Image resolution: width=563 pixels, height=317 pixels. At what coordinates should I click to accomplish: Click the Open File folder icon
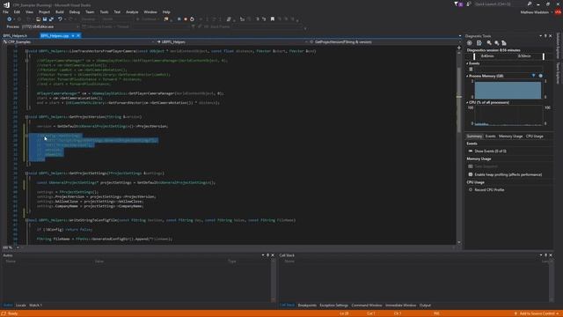pyautogui.click(x=38, y=19)
